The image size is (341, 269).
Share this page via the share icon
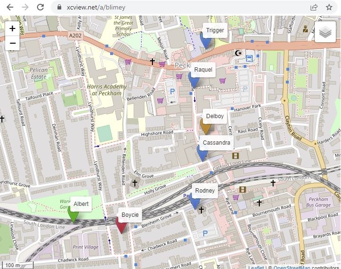314,7
